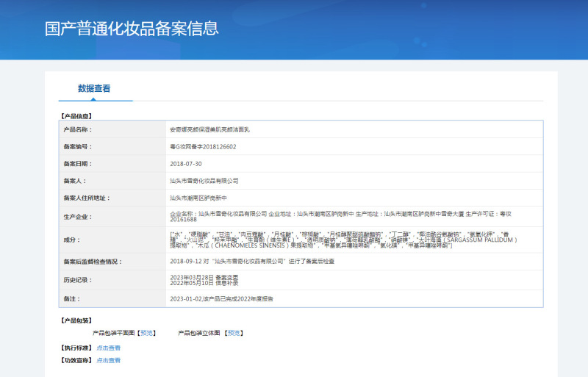Image resolution: width=588 pixels, height=377 pixels.
Task: Select the filing date 2018-07-30
Action: click(186, 164)
